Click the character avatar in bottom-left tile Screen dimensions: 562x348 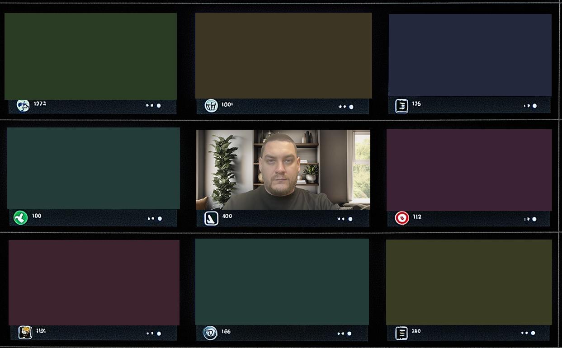(25, 332)
